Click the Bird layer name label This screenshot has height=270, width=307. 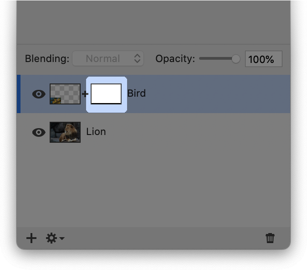tap(136, 93)
